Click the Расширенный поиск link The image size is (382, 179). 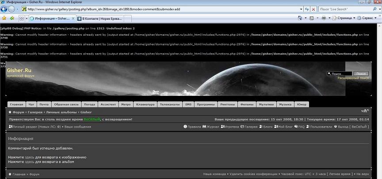coord(353,78)
